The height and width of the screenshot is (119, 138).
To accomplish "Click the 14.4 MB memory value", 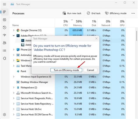I will pyautogui.click(x=78, y=104).
